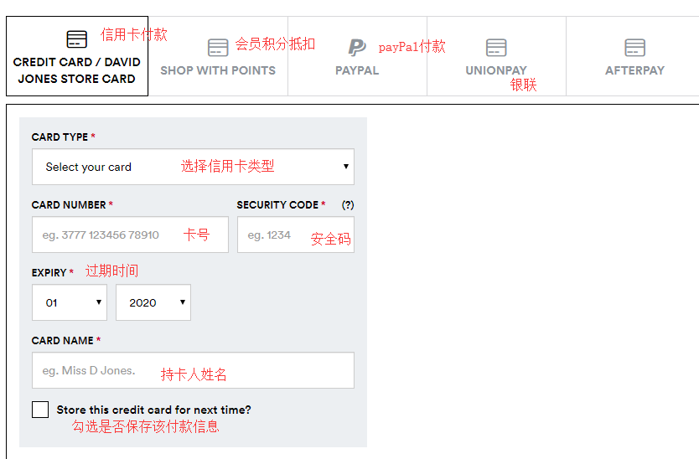Select the Afterpay payment tab
Image resolution: width=699 pixels, height=459 pixels.
click(x=634, y=56)
